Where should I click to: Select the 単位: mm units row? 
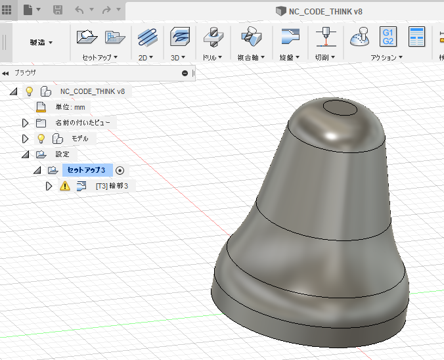coord(70,107)
